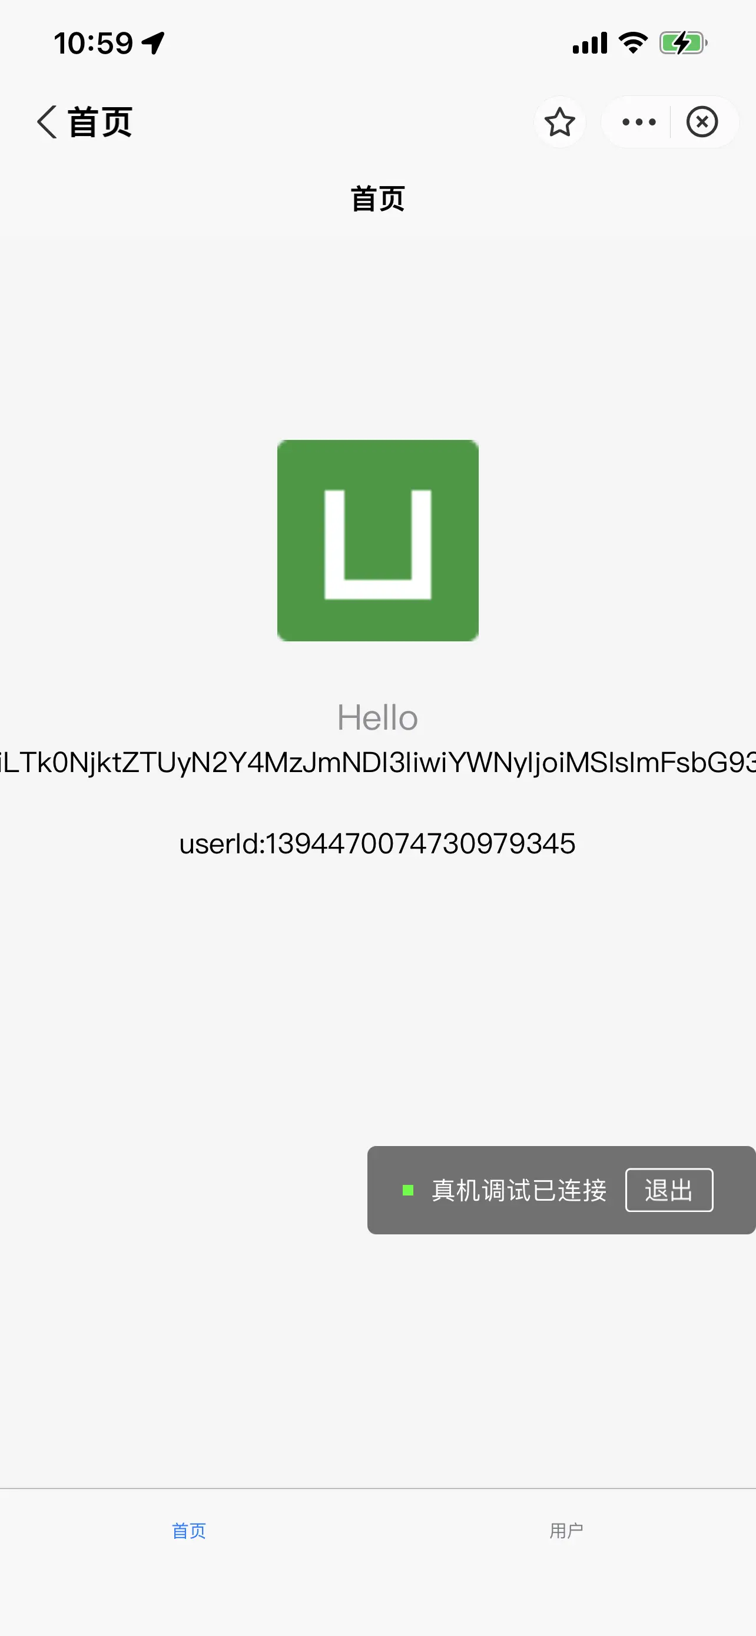Tap the 10:59 clock in status bar

(x=93, y=43)
